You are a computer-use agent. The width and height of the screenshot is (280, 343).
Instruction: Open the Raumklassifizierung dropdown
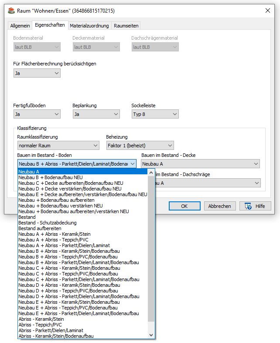[58, 146]
